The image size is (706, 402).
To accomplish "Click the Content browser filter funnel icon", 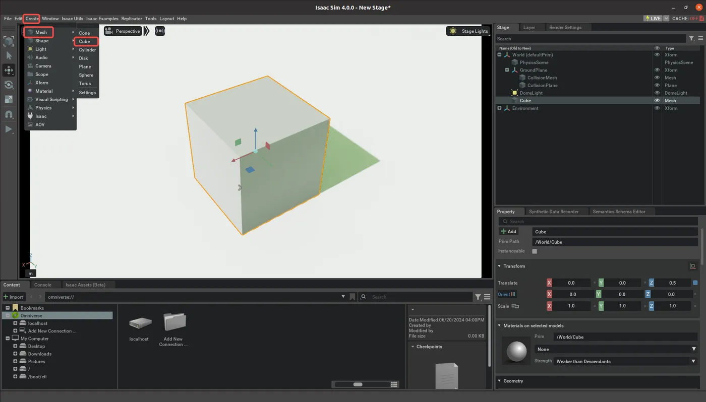I will pos(478,297).
